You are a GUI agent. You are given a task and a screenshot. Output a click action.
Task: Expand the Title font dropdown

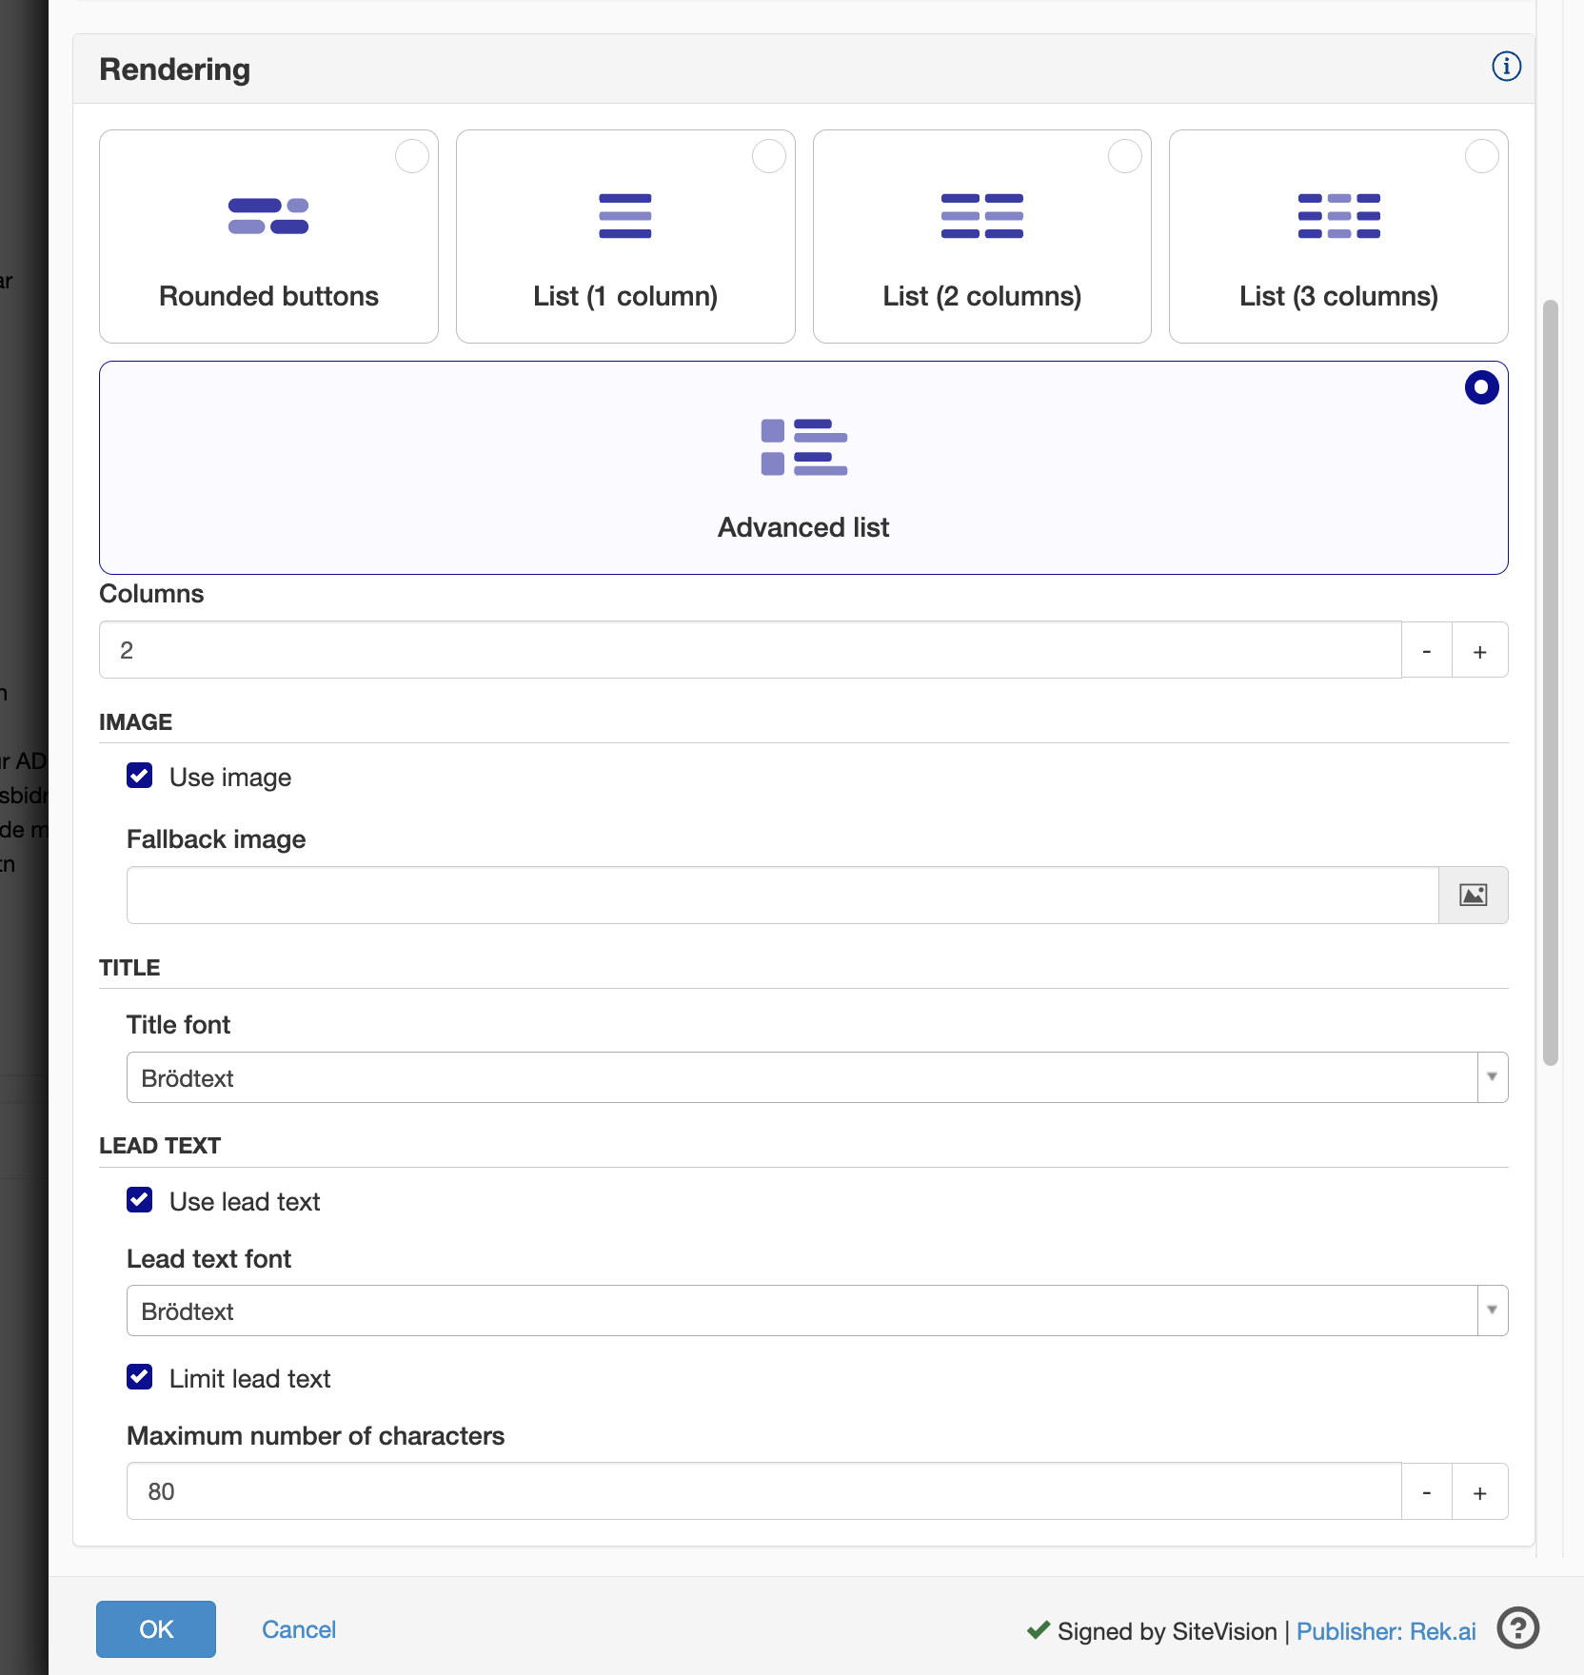click(x=1492, y=1077)
